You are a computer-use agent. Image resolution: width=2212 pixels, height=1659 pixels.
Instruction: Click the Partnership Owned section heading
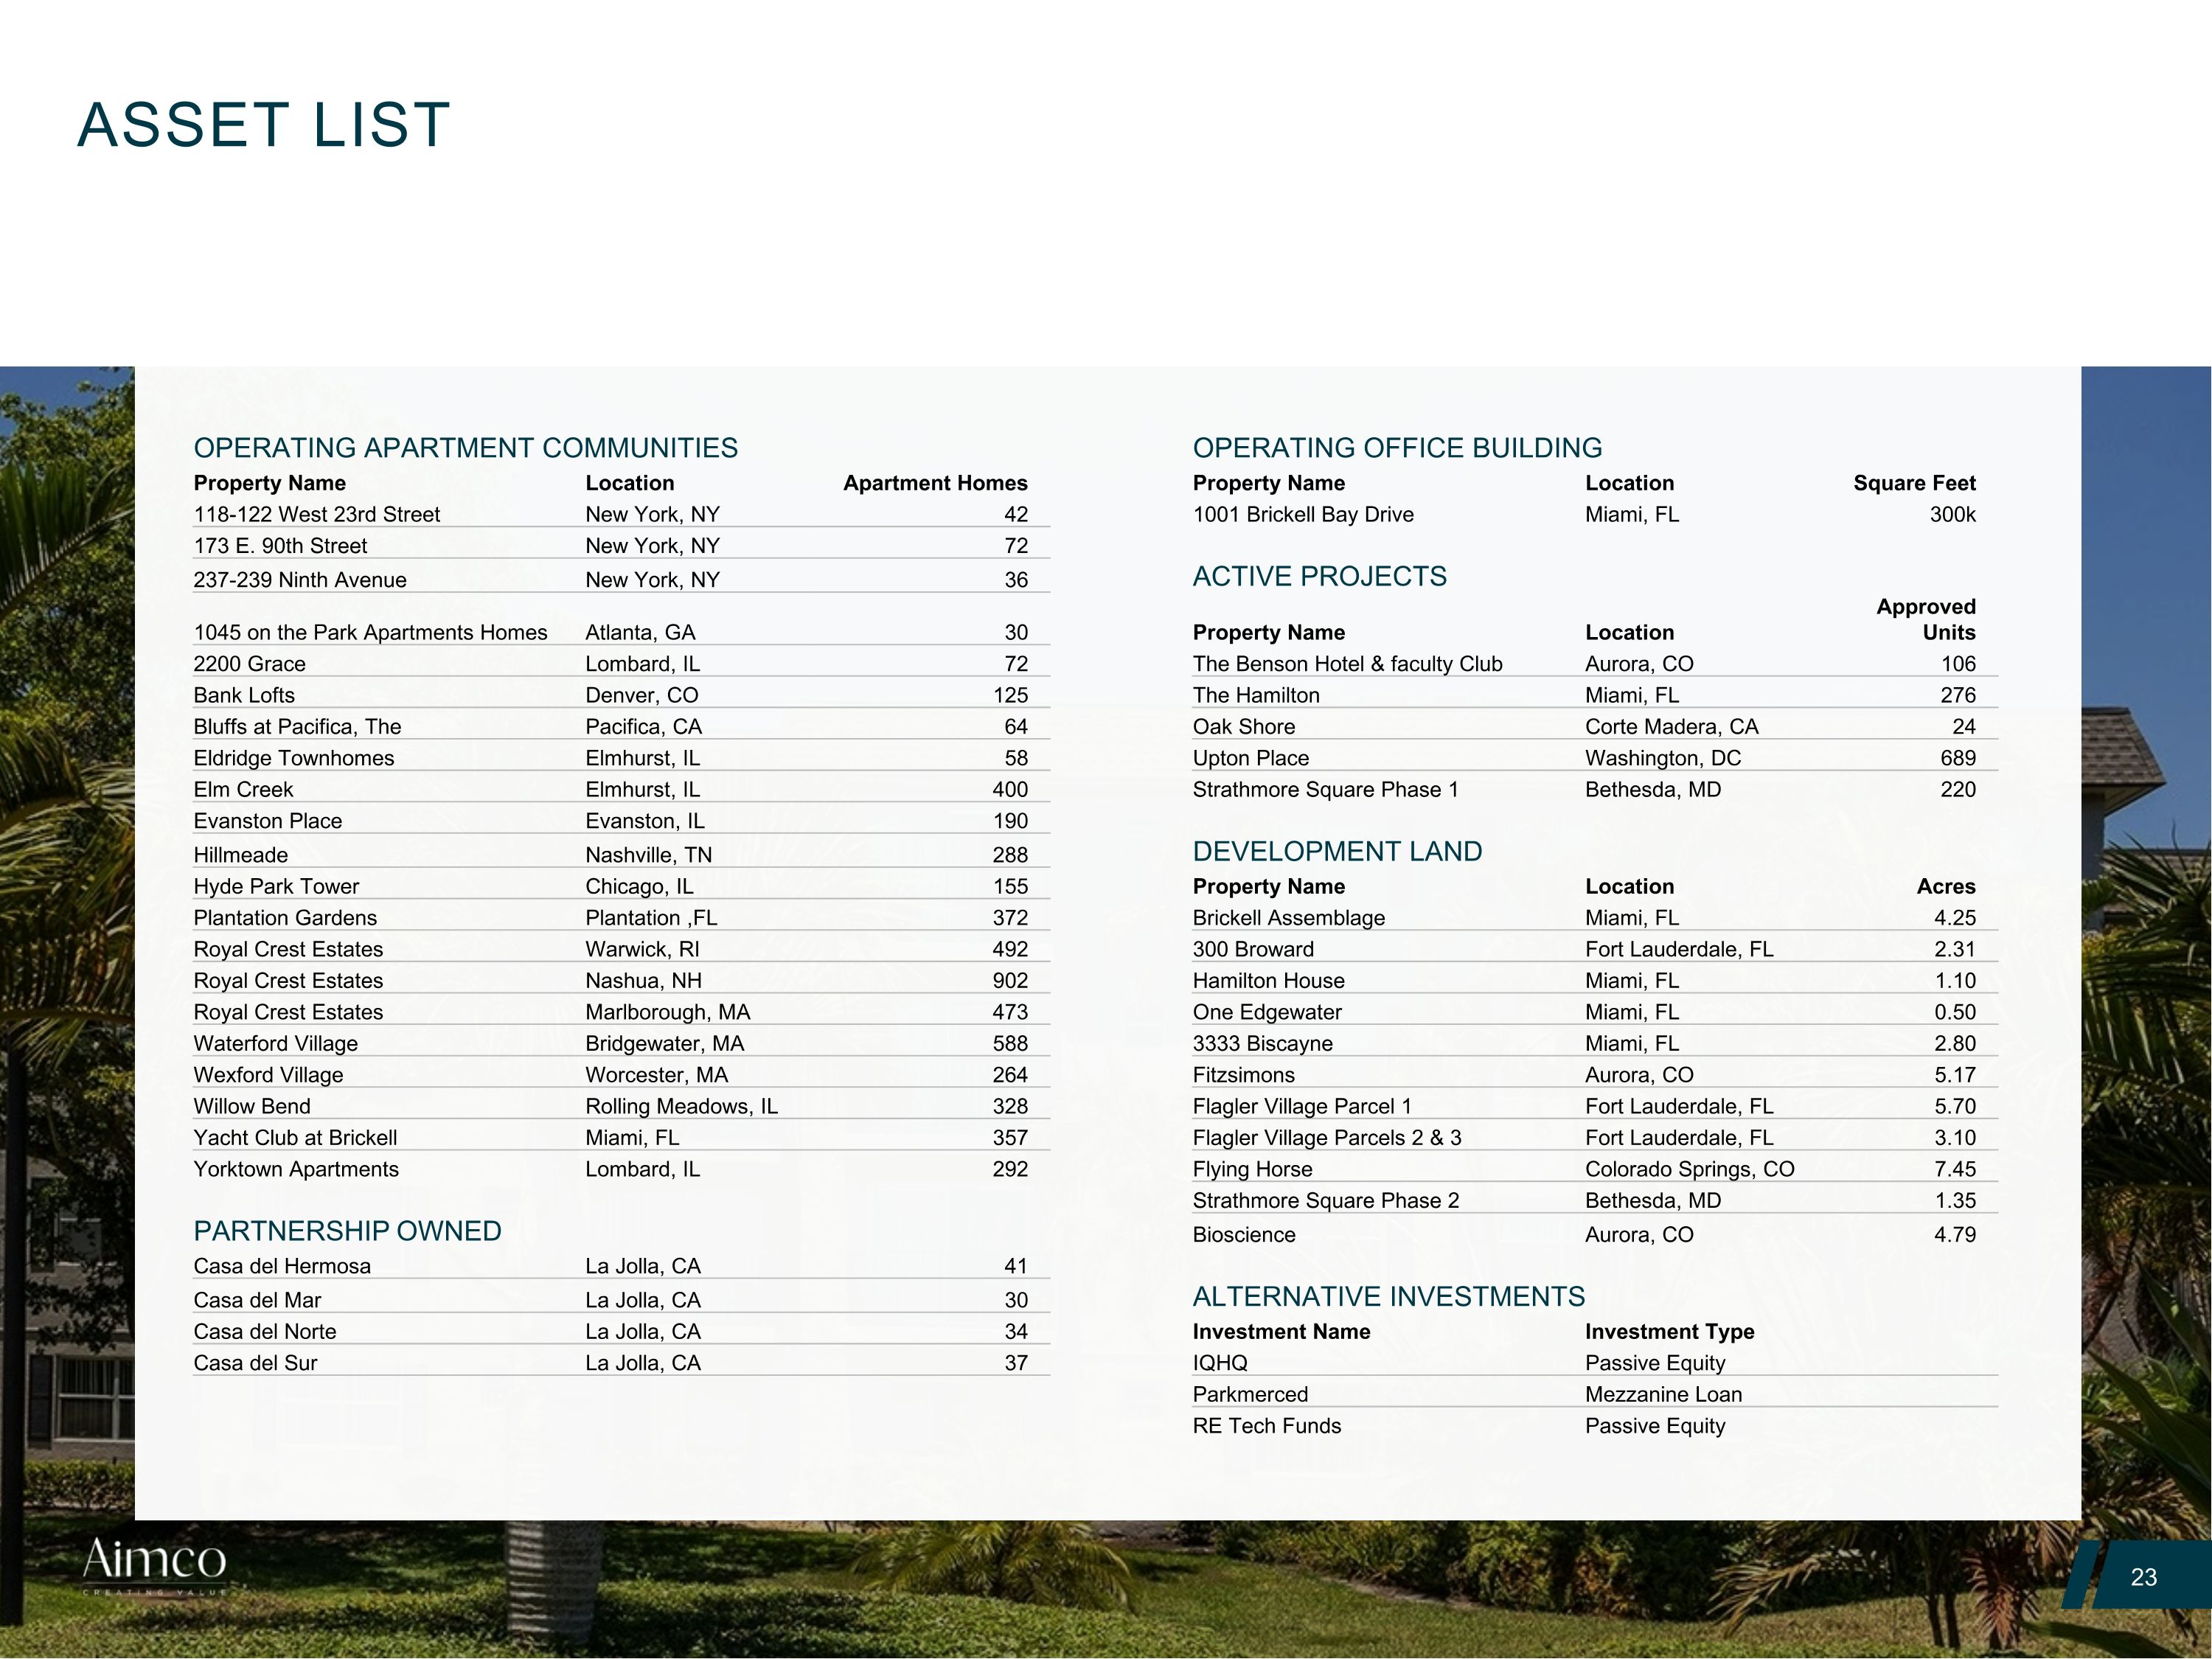pyautogui.click(x=347, y=1231)
